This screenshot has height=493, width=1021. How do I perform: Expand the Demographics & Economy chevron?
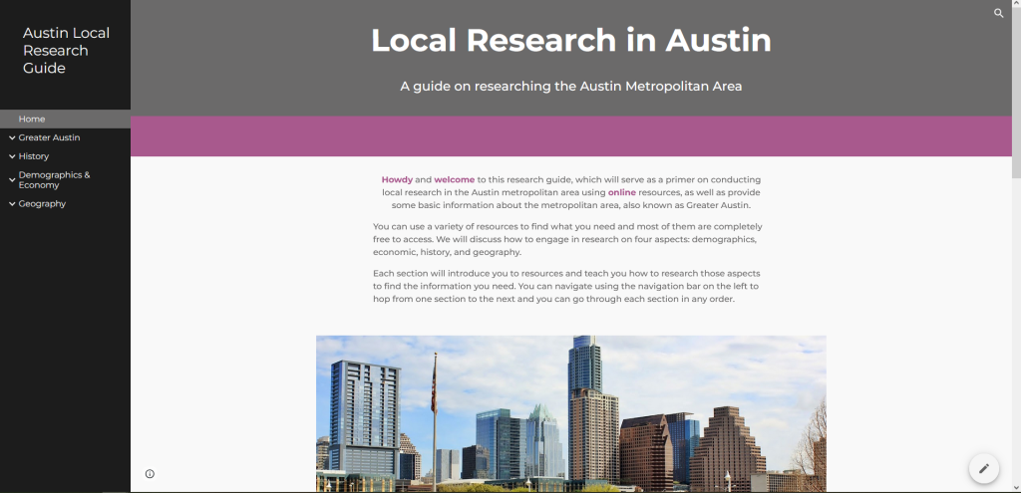tap(12, 180)
